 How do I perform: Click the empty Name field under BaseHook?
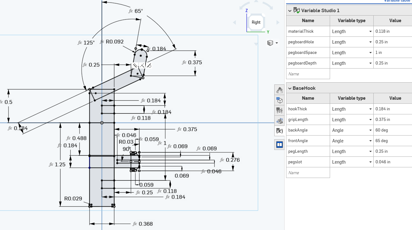[308, 173]
